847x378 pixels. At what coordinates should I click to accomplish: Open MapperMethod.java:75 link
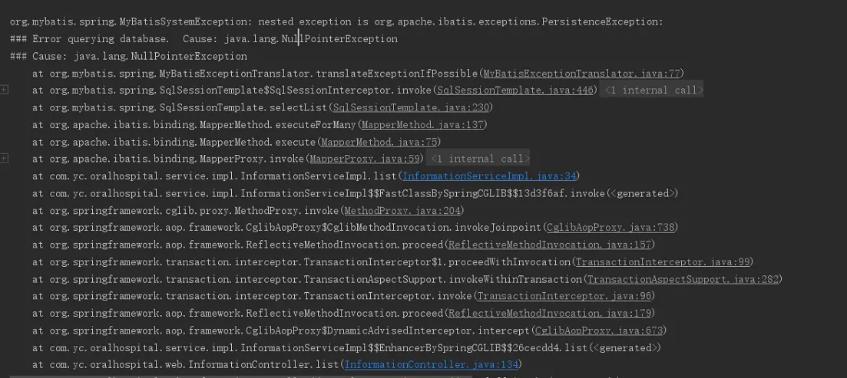[379, 142]
